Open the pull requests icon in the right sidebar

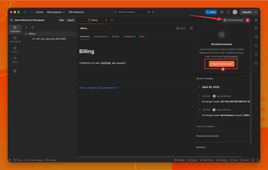click(x=256, y=46)
